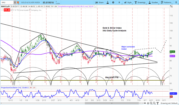Click the info circle icon beside IV%
Viewport: 179px width, 105px height.
[x=2, y=10]
